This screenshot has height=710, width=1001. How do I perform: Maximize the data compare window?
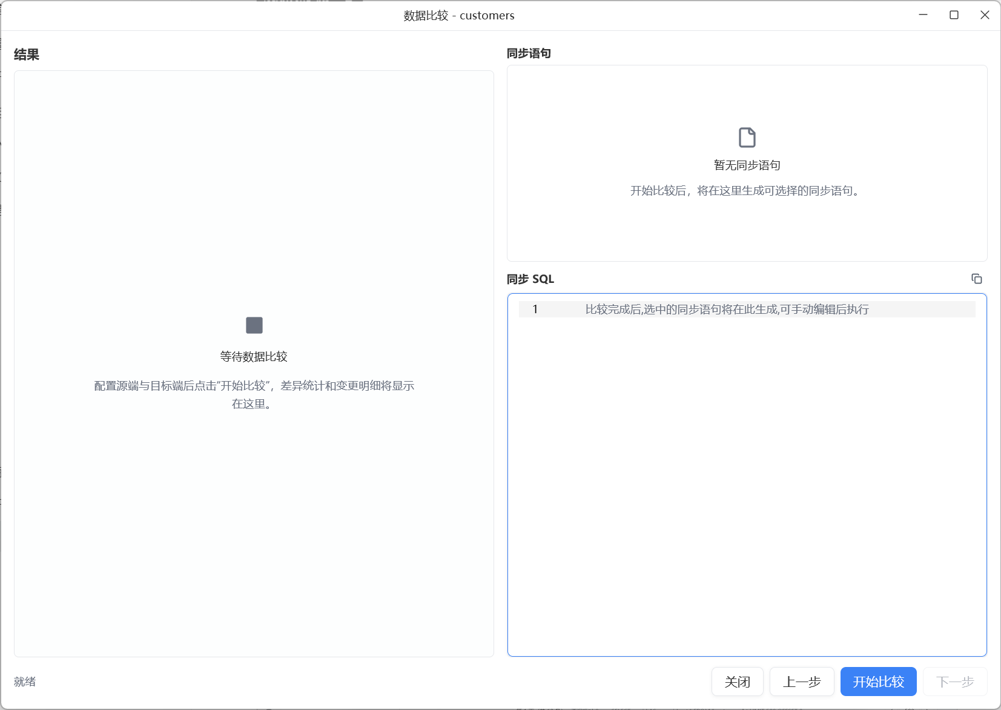(954, 15)
